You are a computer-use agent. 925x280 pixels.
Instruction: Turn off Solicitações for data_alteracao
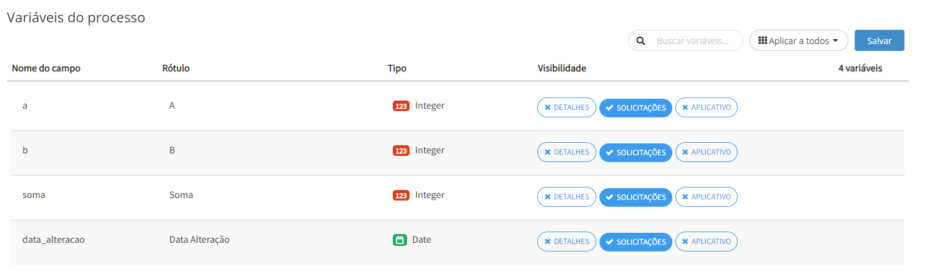point(636,242)
